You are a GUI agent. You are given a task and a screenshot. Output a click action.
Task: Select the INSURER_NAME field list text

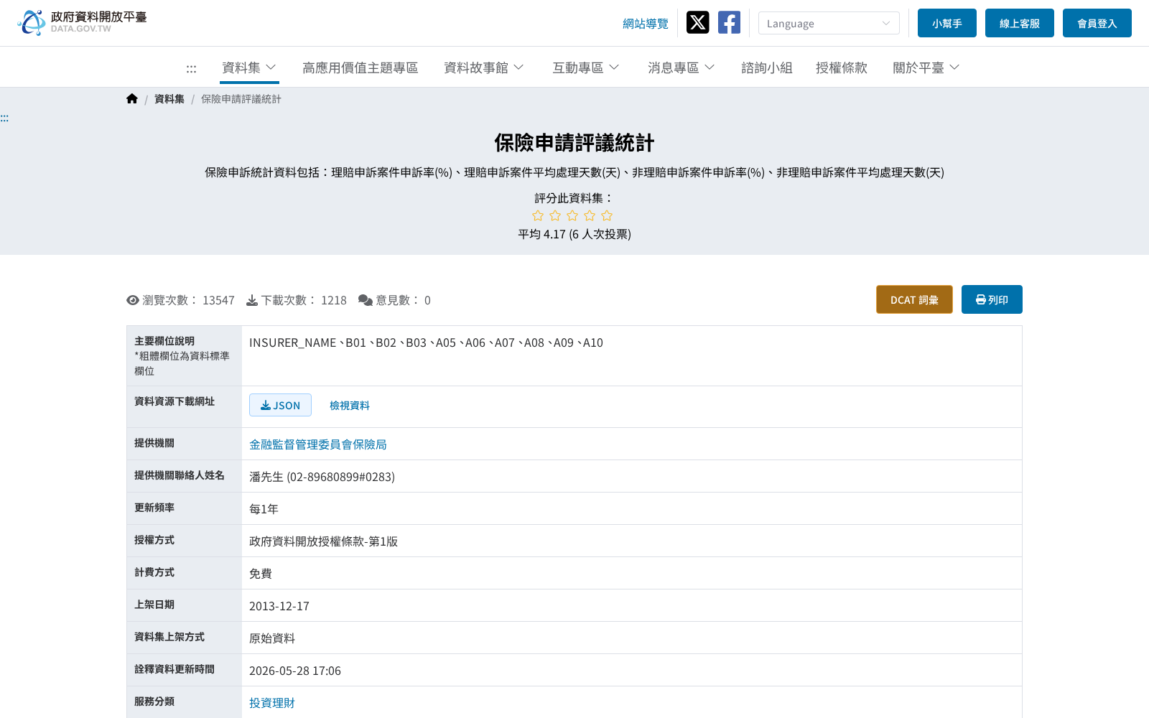pyautogui.click(x=426, y=343)
